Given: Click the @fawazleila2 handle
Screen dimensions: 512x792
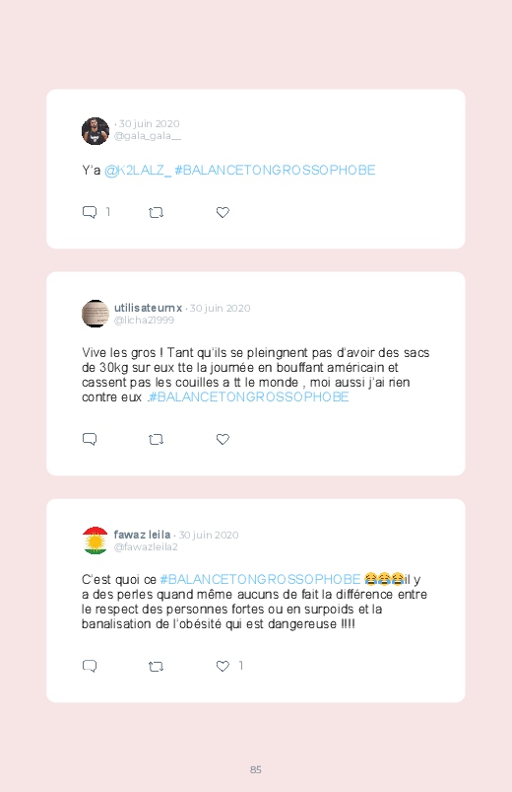Looking at the screenshot, I should coord(146,547).
